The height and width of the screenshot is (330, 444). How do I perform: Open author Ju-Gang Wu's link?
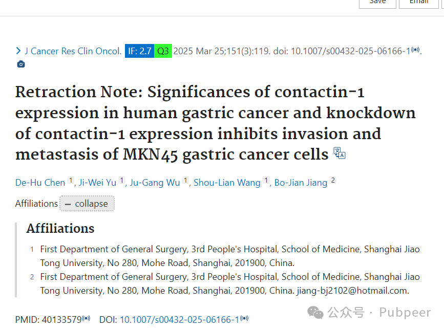coord(155,183)
